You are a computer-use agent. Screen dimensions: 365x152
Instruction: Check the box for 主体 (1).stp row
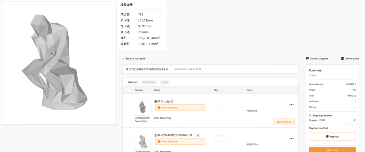click(128, 111)
